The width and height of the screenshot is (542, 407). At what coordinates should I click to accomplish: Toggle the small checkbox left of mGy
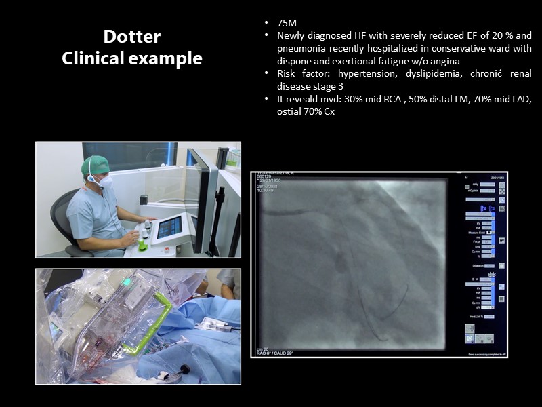(x=466, y=186)
